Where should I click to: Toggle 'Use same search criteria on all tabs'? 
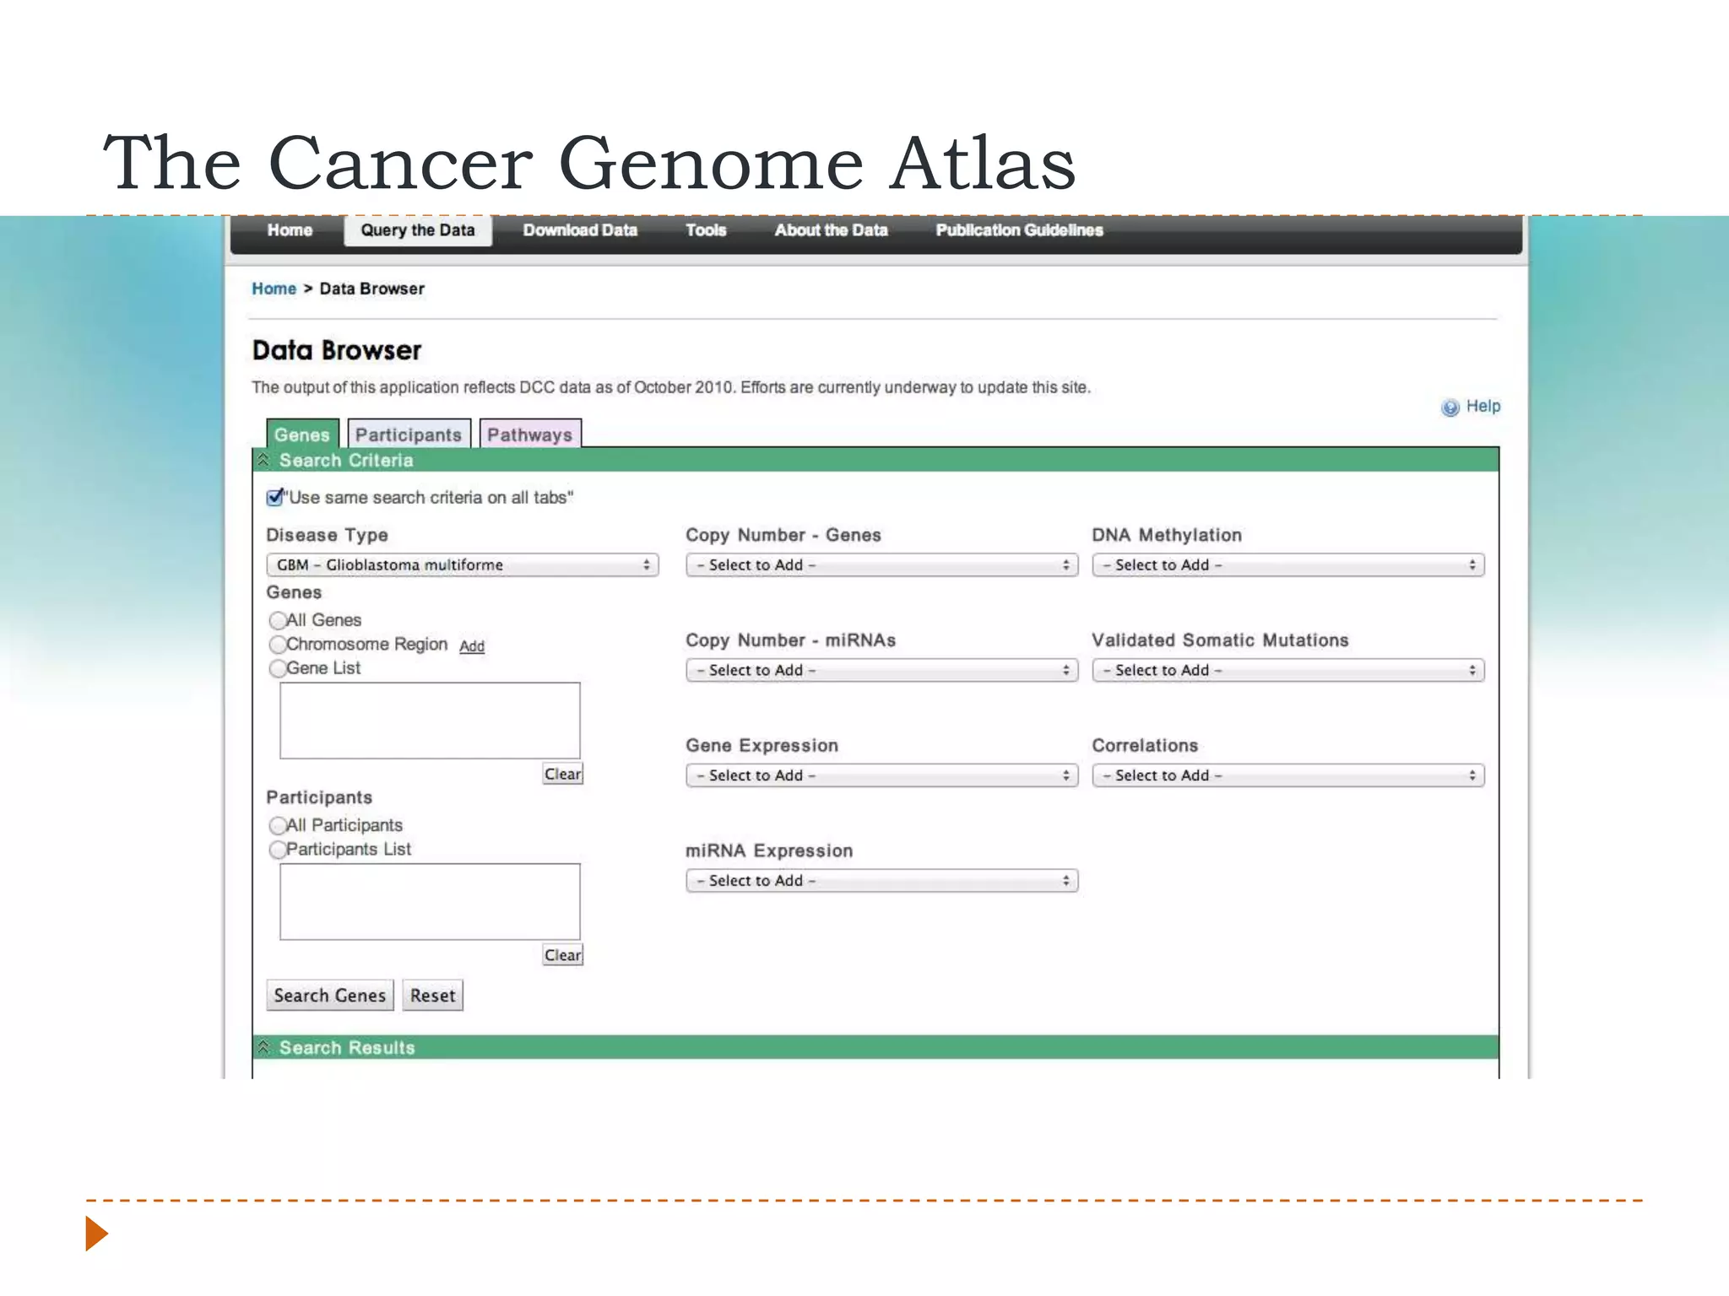coord(274,497)
